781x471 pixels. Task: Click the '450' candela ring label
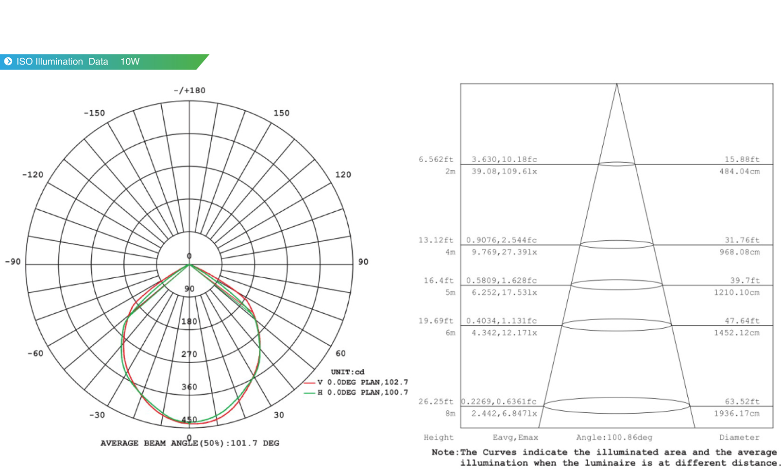click(x=189, y=420)
